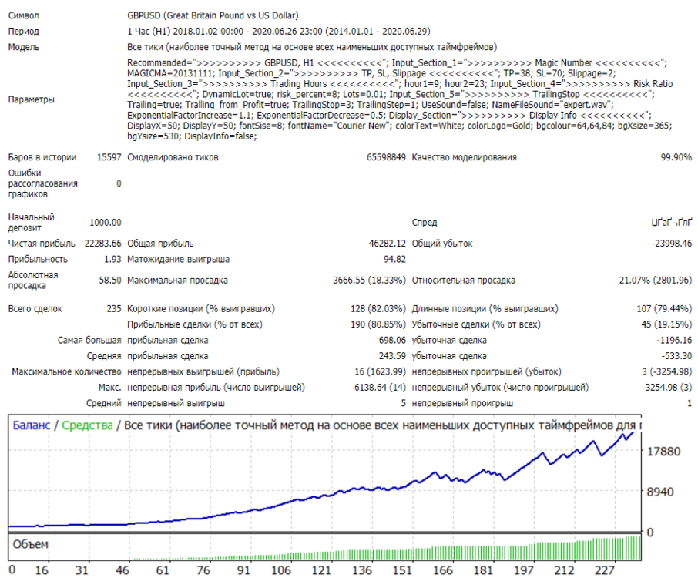Click the initial deposit value 1000.00
Image resolution: width=698 pixels, height=578 pixels.
point(105,223)
